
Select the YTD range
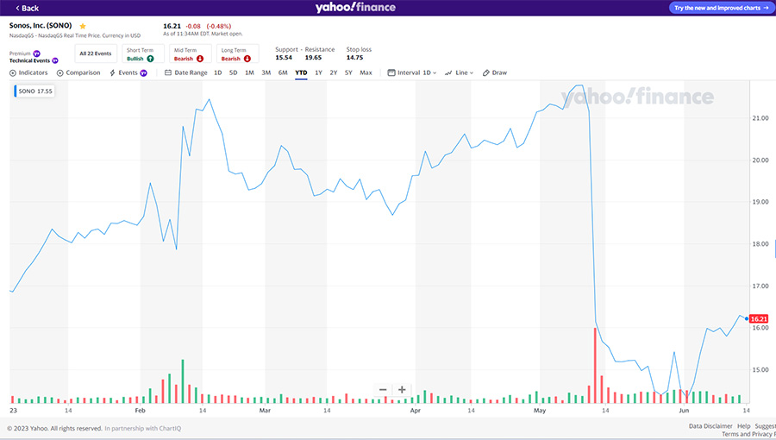pyautogui.click(x=301, y=72)
